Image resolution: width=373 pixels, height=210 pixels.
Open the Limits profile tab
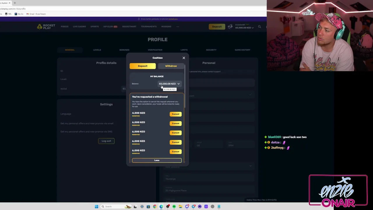[184, 50]
